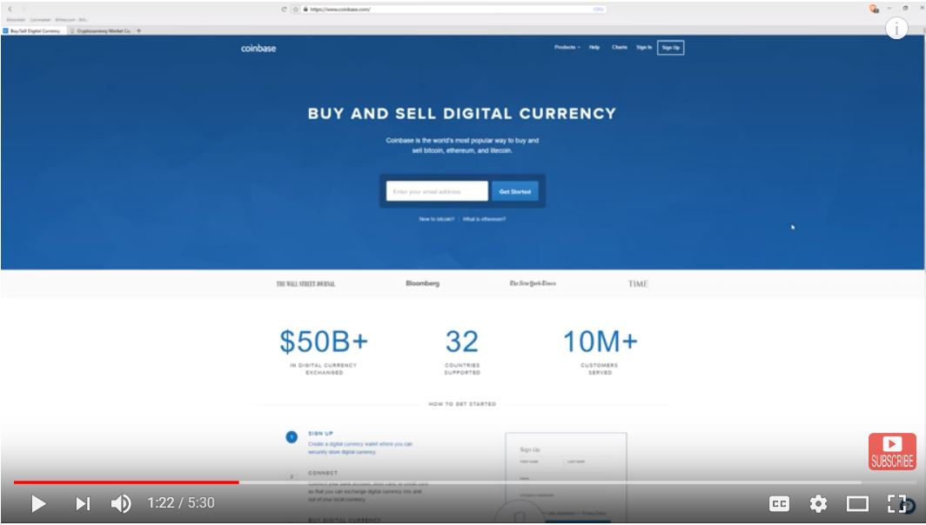Open the What is ethereum link

(484, 219)
